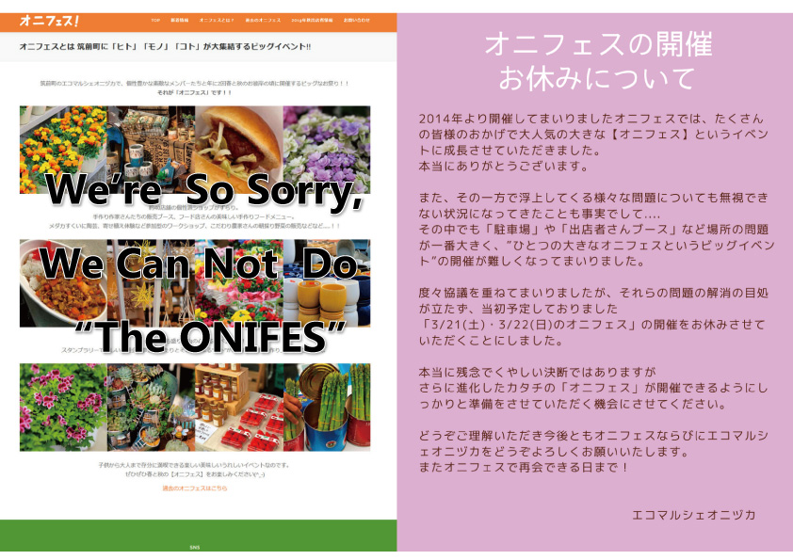Image resolution: width=793 pixels, height=560 pixels.
Task: Open the 新着情報 navigation item
Action: click(180, 20)
